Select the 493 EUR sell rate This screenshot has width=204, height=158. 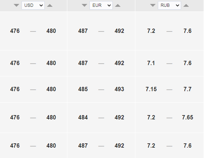coord(119,89)
